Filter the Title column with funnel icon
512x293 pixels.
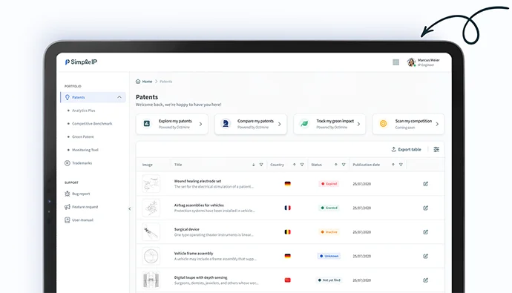pyautogui.click(x=261, y=165)
